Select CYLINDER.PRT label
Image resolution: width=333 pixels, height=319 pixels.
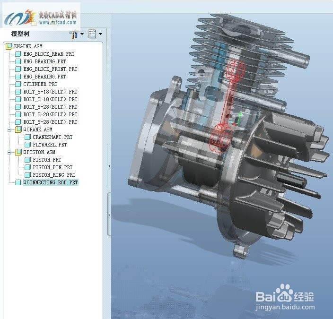(x=40, y=84)
